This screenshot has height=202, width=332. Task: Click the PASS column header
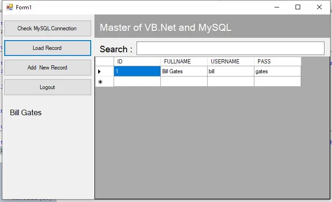pyautogui.click(x=277, y=62)
